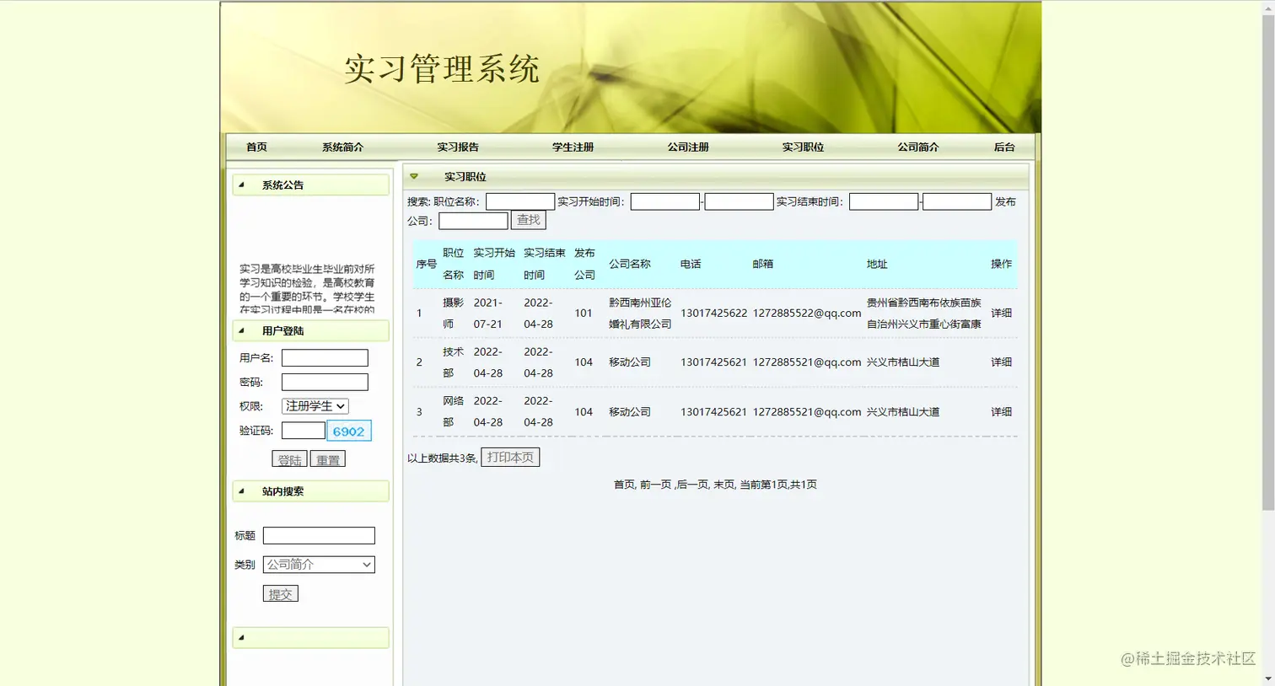The image size is (1275, 686).
Task: Refresh the 6902 captcha image
Action: click(x=348, y=431)
